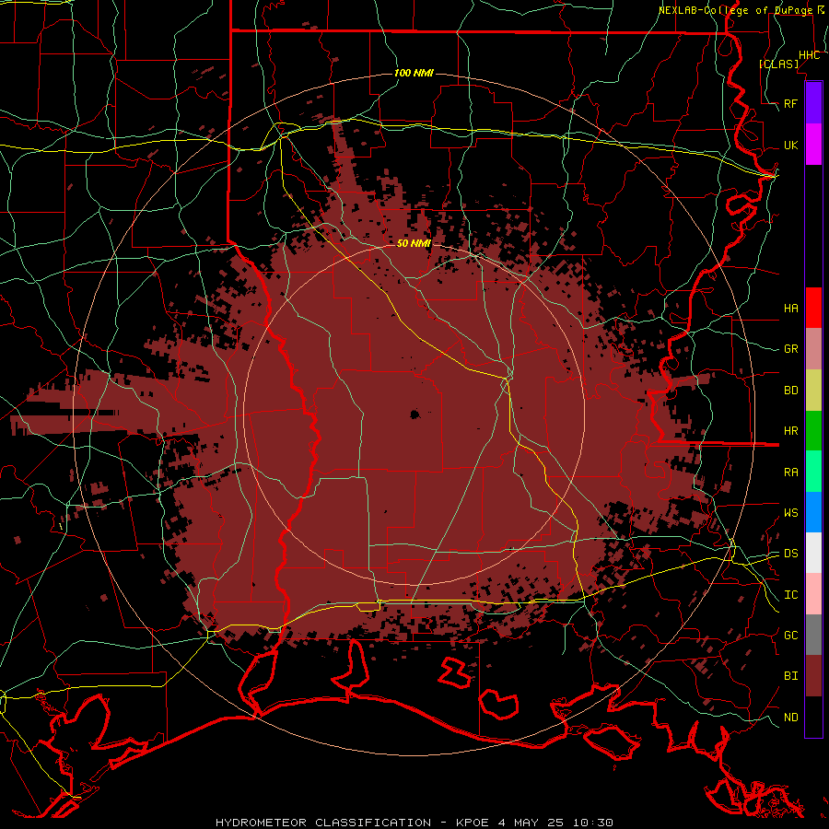Select the GR pink legend color block
The image size is (829, 829).
[813, 349]
